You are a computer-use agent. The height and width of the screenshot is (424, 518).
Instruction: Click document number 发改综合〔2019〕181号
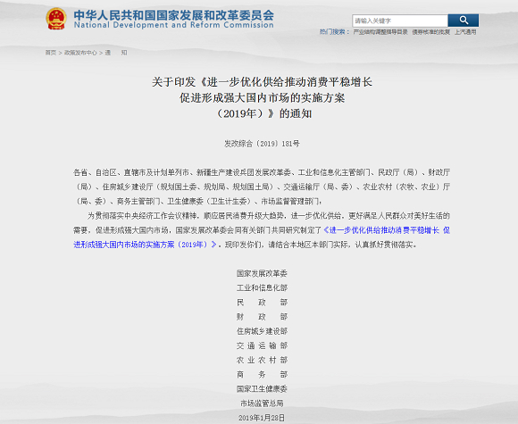(x=262, y=144)
